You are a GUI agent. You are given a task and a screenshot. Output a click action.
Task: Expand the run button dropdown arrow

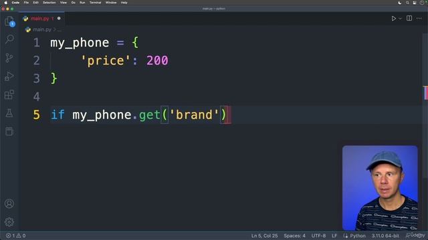pos(400,19)
